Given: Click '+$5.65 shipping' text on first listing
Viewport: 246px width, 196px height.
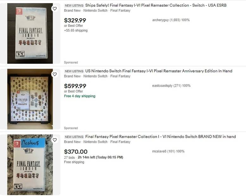Looking at the screenshot, I should click(x=76, y=31).
